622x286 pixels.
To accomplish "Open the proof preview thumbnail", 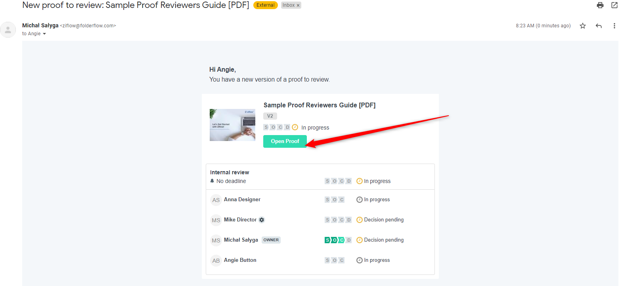I will [232, 125].
